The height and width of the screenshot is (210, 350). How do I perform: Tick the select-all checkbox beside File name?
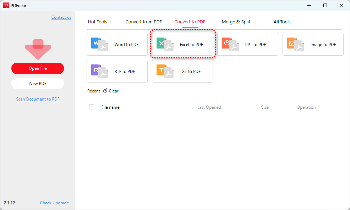[92, 107]
